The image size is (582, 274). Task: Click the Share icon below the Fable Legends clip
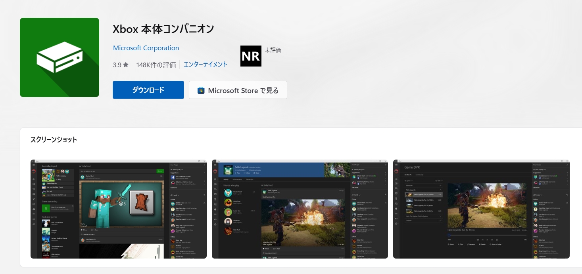(x=449, y=244)
